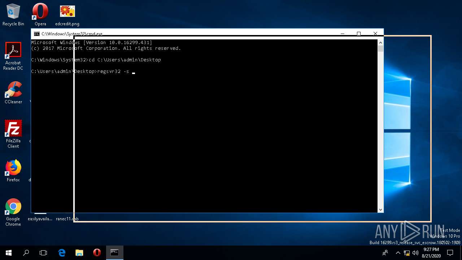The image size is (462, 260).
Task: Launch Firefox from the desktop
Action: point(13,171)
